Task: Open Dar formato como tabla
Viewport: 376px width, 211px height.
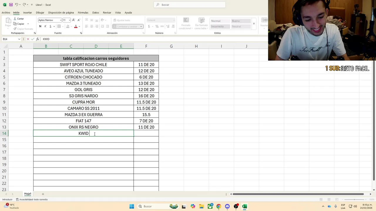Action: point(201,23)
